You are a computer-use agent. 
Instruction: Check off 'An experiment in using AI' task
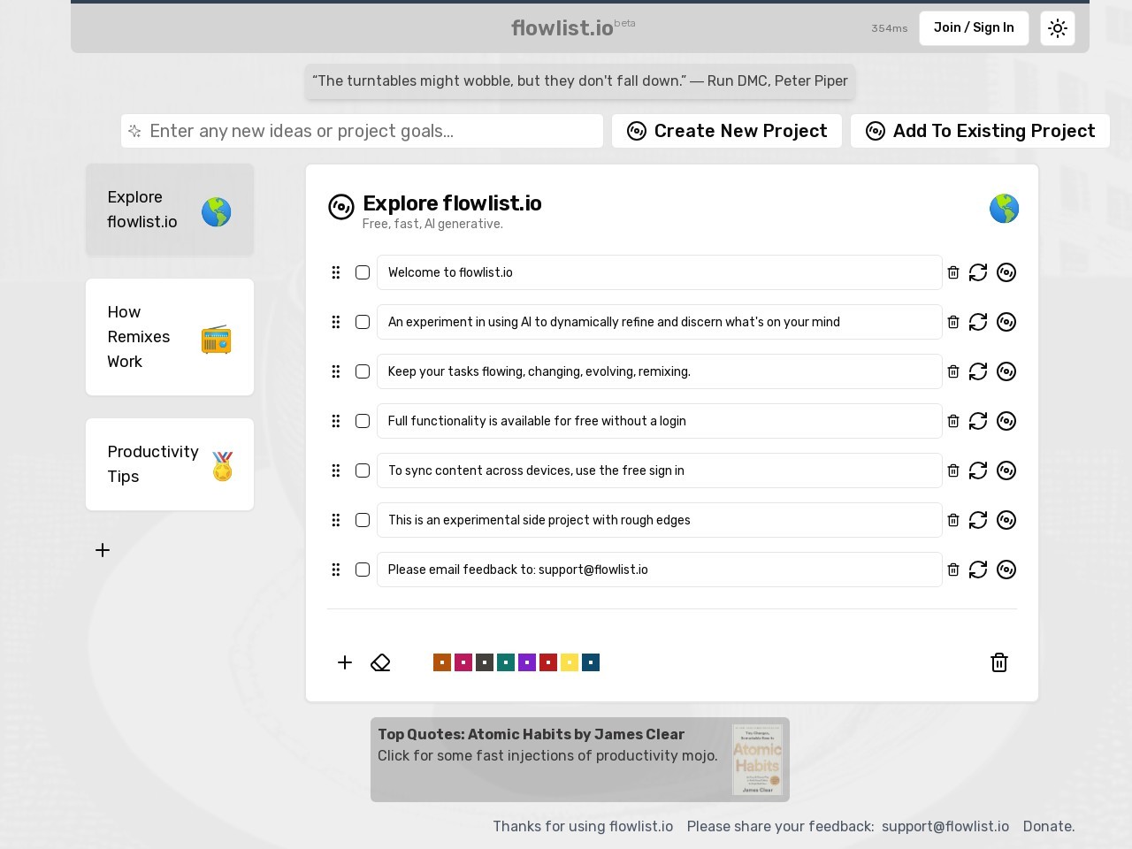click(x=363, y=322)
